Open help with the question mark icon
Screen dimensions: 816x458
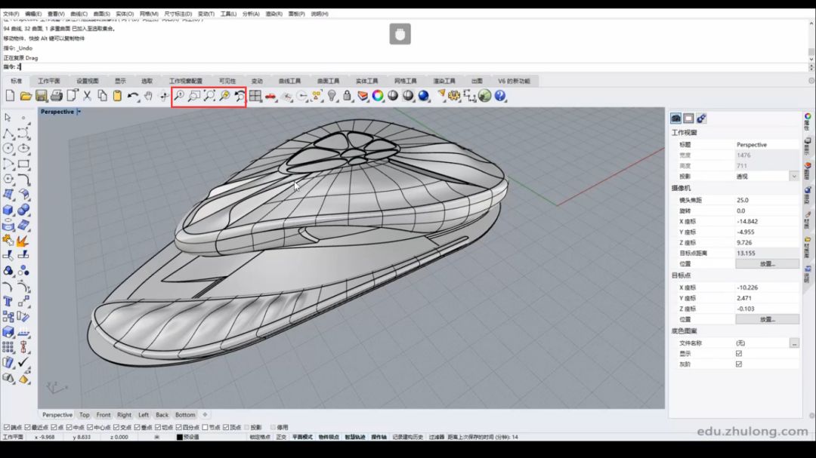(500, 96)
